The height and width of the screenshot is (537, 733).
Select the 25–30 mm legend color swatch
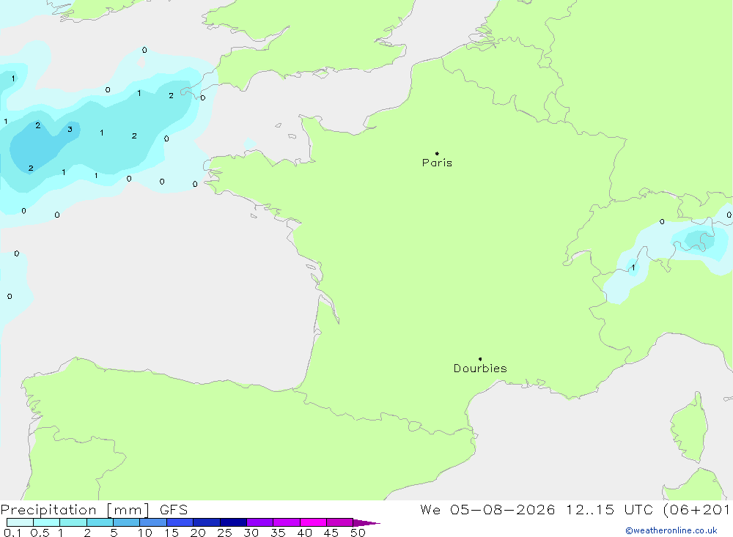[233, 522]
